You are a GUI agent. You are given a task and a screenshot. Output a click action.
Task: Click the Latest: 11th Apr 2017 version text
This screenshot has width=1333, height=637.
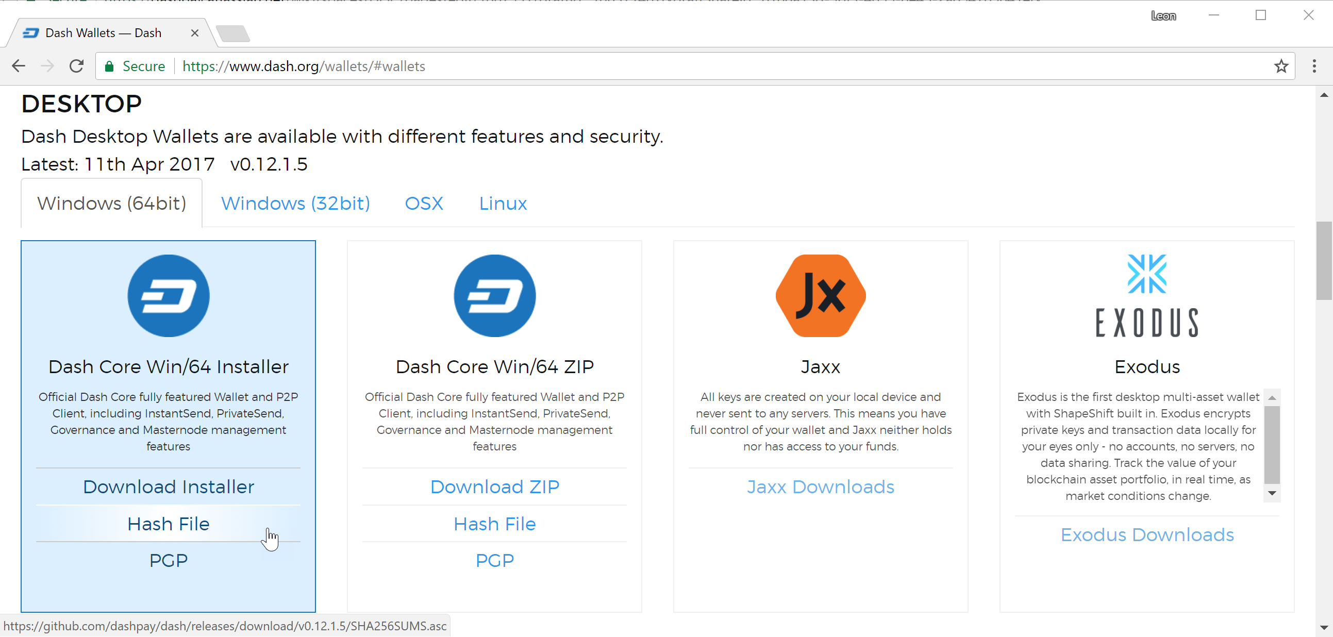(164, 164)
